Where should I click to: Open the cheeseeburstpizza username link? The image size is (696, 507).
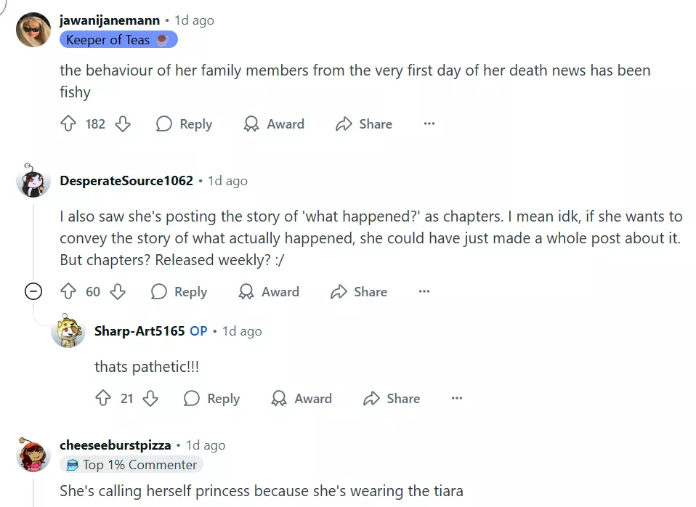[x=116, y=445]
